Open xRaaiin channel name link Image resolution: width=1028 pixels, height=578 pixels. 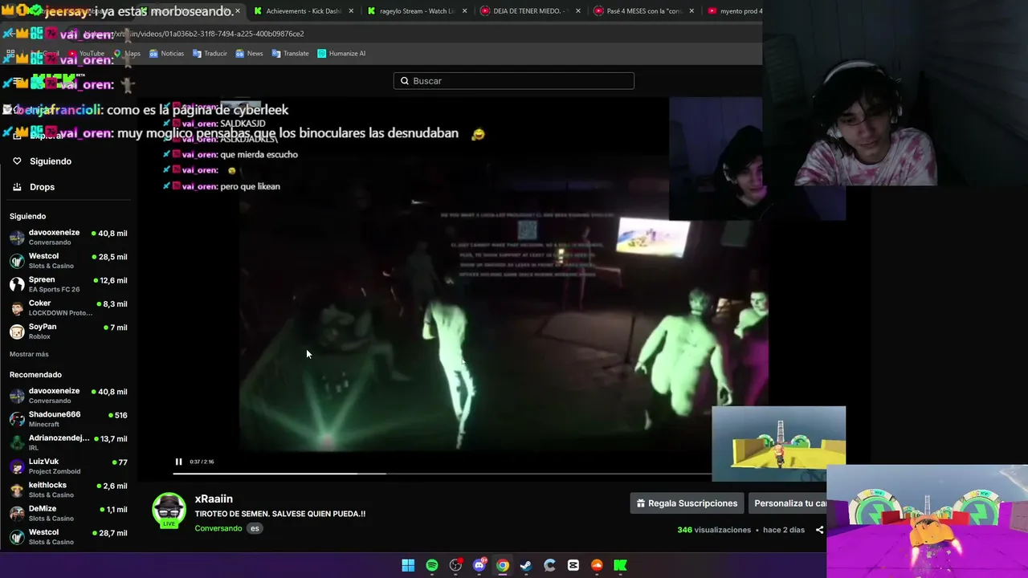click(214, 499)
